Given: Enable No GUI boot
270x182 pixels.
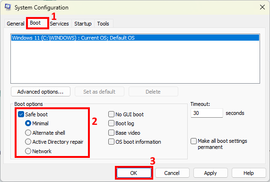Looking at the screenshot, I should click(x=111, y=114).
